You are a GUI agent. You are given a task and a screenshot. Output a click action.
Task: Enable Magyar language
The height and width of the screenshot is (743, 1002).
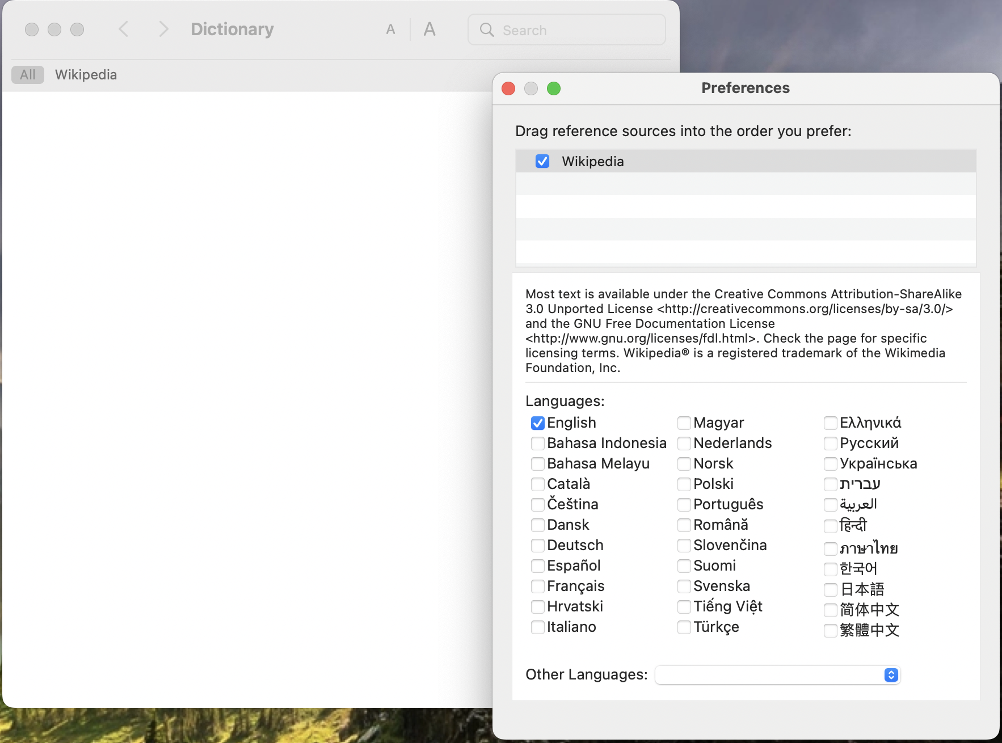pyautogui.click(x=684, y=423)
